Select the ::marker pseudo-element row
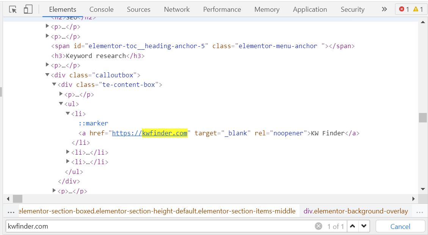 pos(93,123)
